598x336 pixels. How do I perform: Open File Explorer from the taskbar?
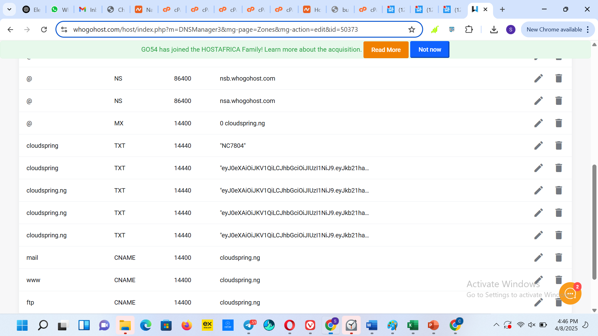click(125, 325)
